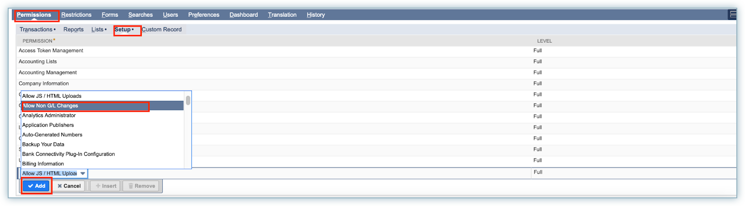745x206 pixels.
Task: Open the Users tab
Action: click(x=171, y=15)
